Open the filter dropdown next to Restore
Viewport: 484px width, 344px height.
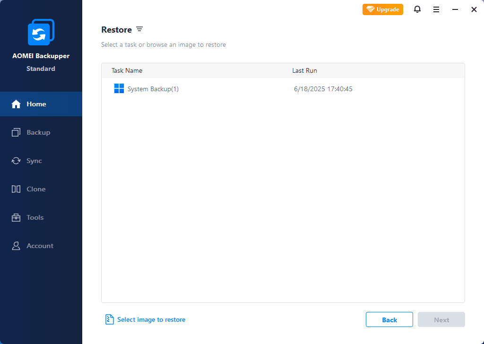139,29
